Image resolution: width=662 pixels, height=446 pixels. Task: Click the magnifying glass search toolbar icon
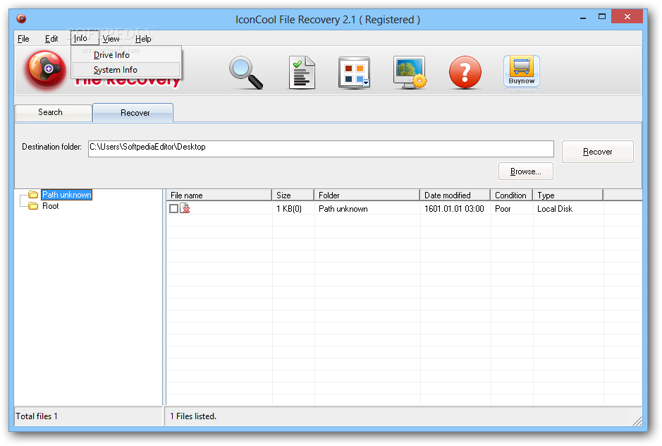[246, 73]
